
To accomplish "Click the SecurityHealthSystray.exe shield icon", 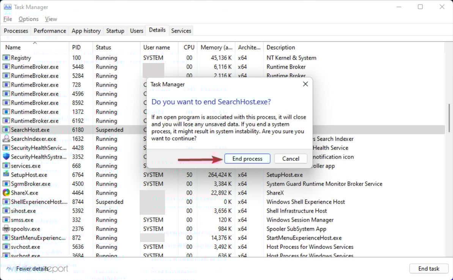I will pyautogui.click(x=5, y=157).
